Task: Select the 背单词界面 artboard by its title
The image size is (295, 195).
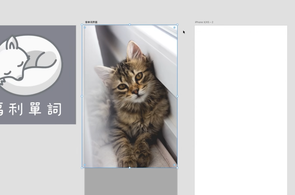Action: pos(91,22)
